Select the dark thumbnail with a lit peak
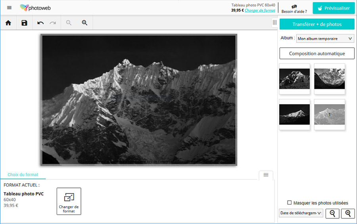 pyautogui.click(x=294, y=115)
